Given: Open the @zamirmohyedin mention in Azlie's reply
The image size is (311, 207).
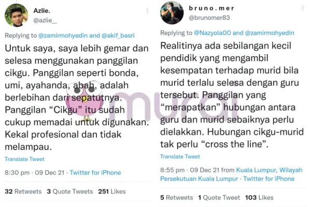Looking at the screenshot, I should (x=63, y=36).
